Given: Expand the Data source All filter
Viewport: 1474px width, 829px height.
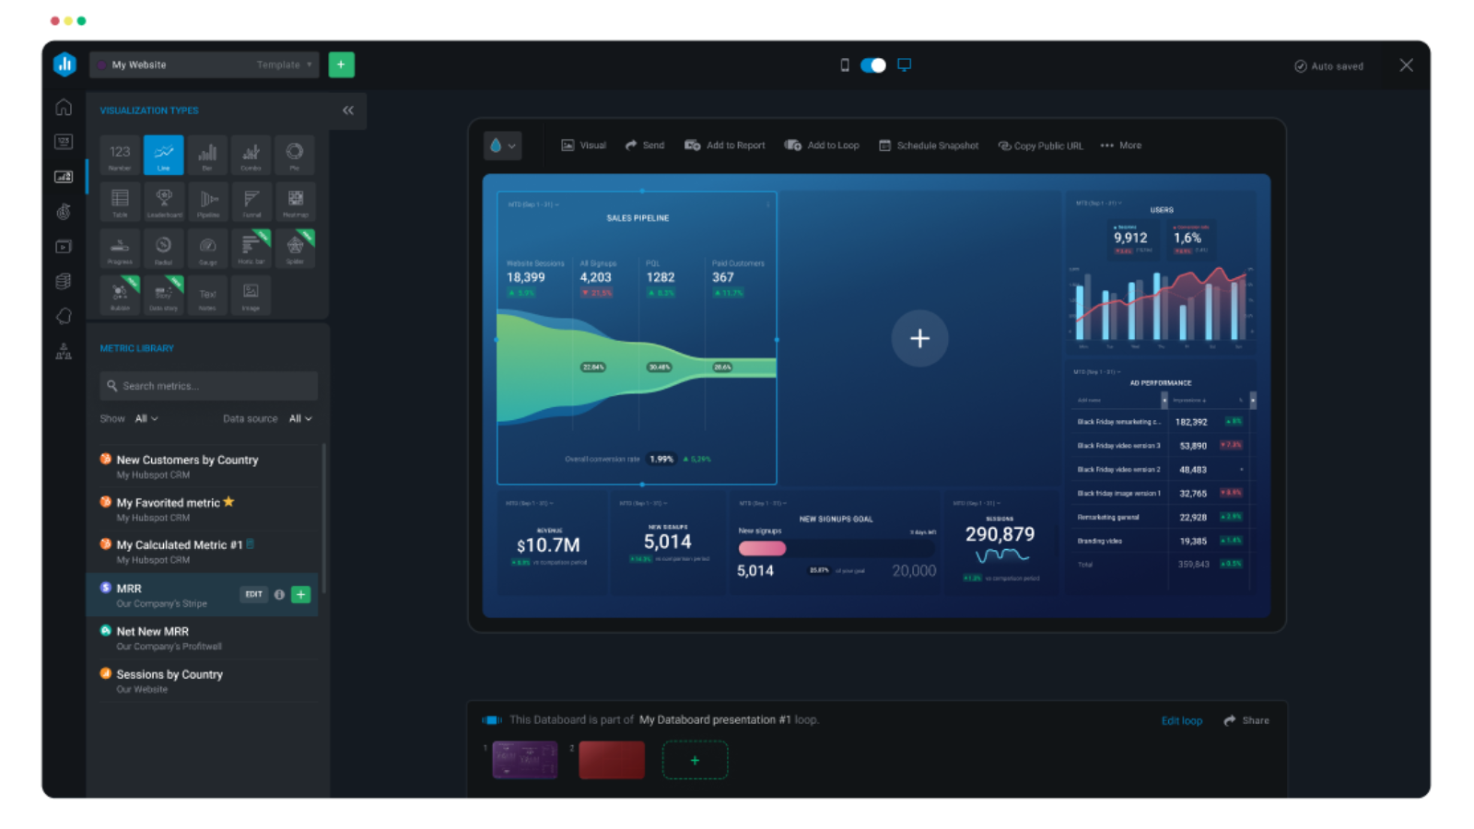Looking at the screenshot, I should (x=300, y=419).
